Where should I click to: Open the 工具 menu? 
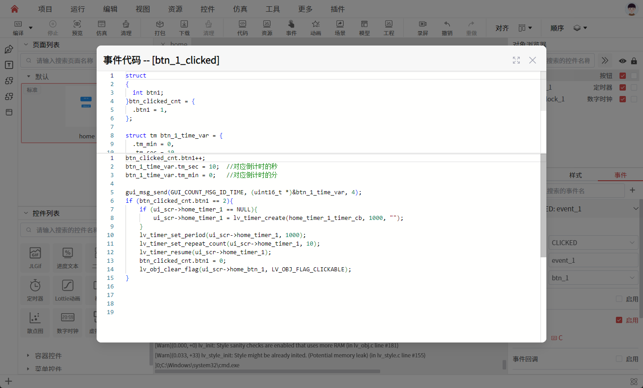[273, 9]
